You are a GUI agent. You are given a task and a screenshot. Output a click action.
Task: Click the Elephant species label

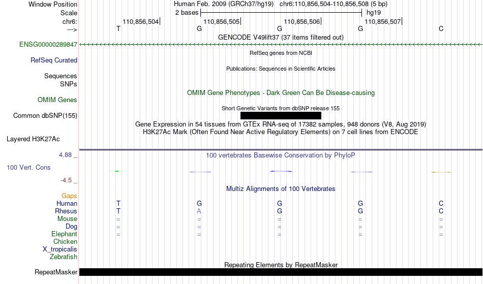[64, 234]
